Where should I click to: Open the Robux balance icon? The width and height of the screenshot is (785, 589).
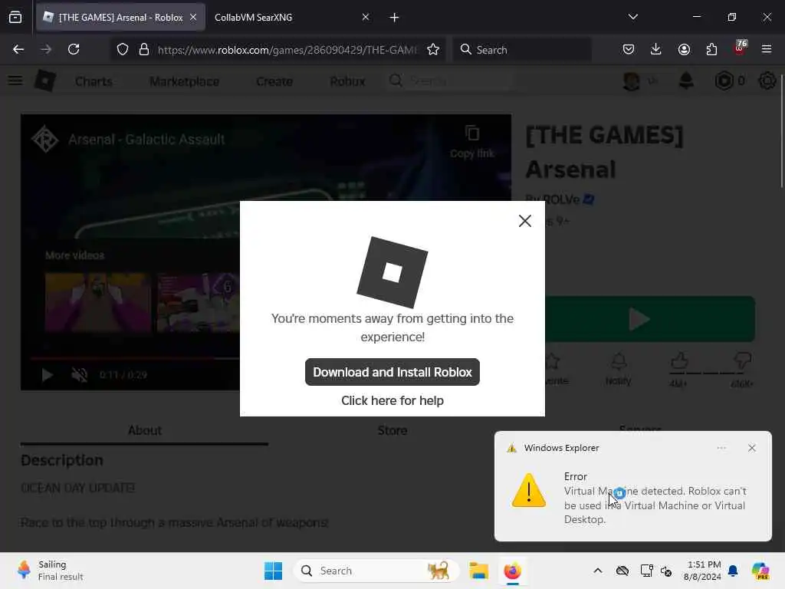click(724, 81)
